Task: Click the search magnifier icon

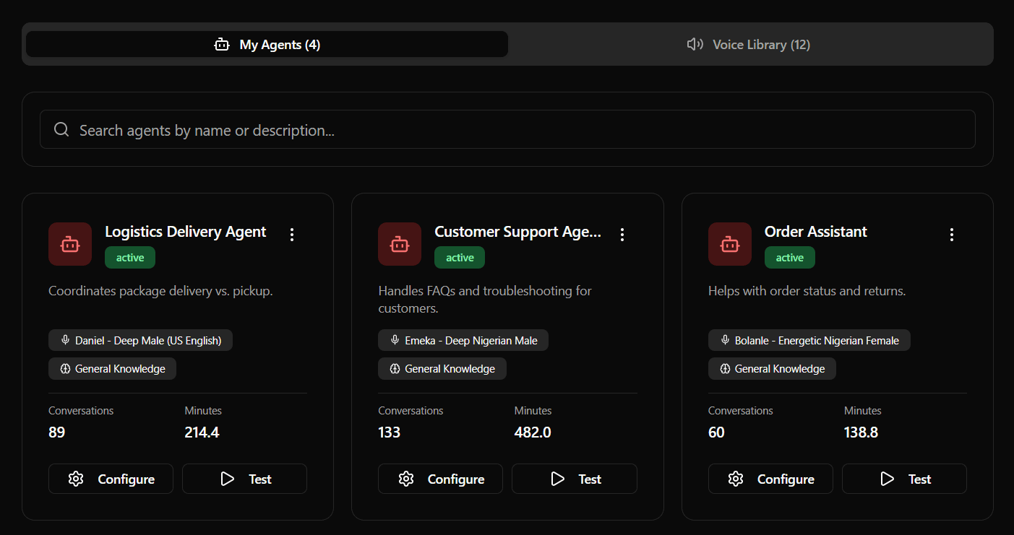Action: [x=62, y=130]
